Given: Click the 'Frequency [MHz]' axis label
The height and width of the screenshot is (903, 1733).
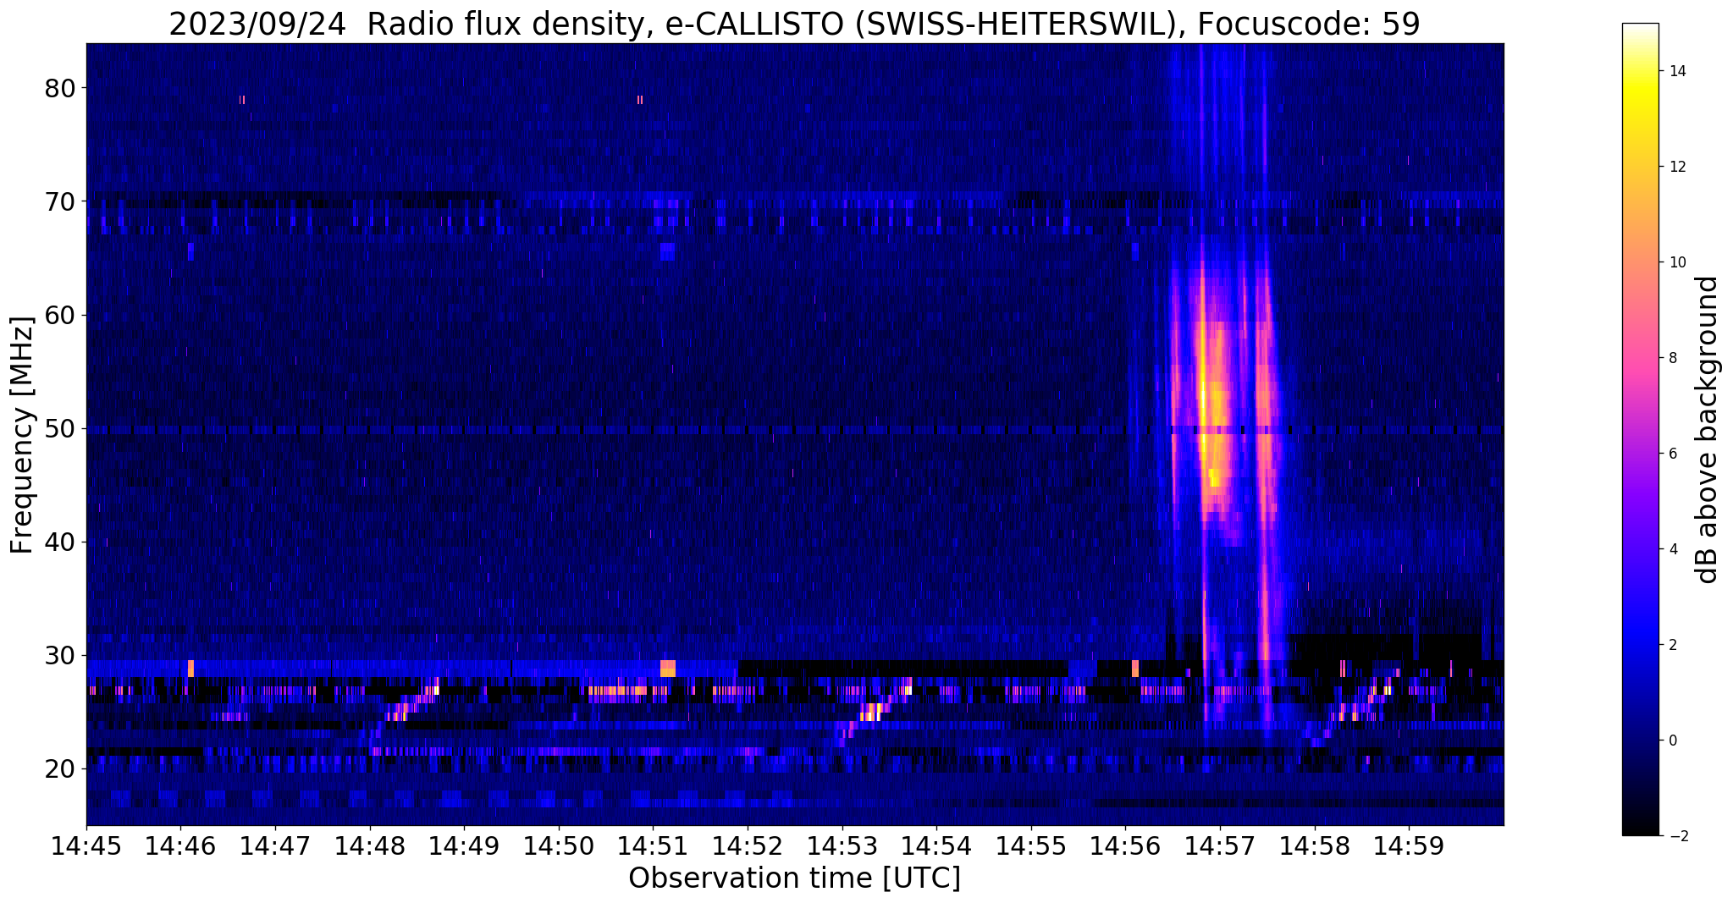Looking at the screenshot, I should [x=22, y=435].
